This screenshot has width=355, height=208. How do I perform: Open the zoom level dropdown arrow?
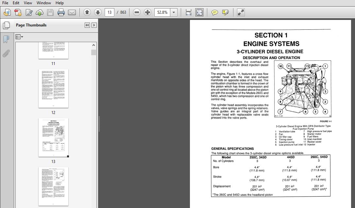[x=174, y=12]
